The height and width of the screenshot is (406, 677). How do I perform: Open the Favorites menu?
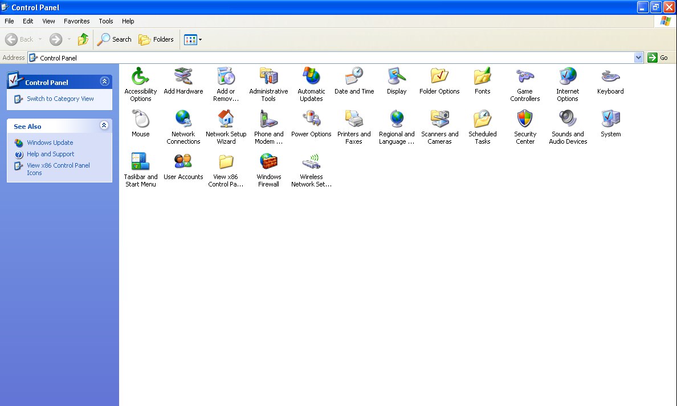click(x=77, y=21)
